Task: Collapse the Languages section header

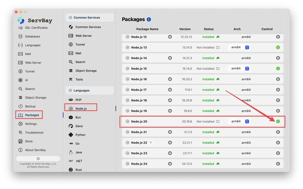Action: tap(89, 90)
